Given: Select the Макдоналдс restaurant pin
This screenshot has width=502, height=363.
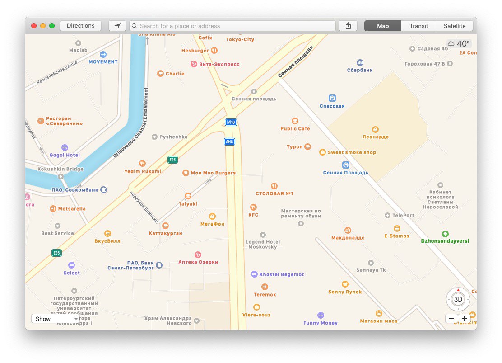Looking at the screenshot, I should coord(348,230).
